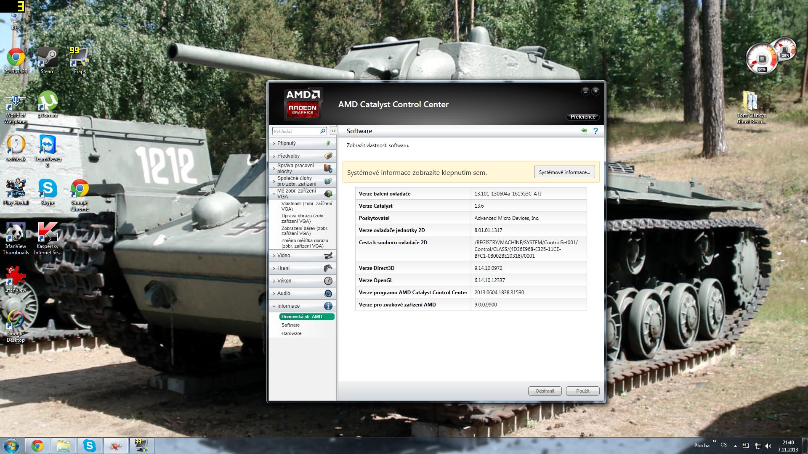Screen dimensions: 808x454
Task: Expand the Připnutý section
Action: 303,143
